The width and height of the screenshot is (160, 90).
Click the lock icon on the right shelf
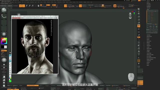pos(139,35)
